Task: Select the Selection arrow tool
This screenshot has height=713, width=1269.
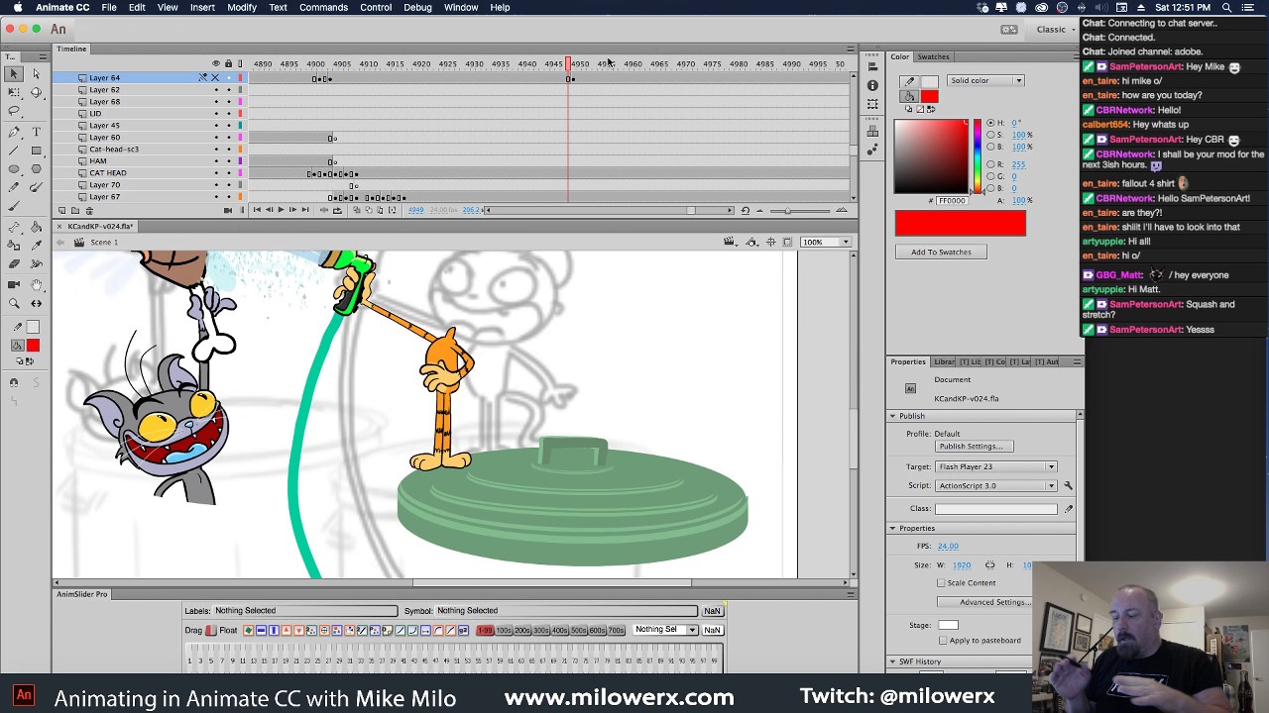Action: tap(14, 73)
